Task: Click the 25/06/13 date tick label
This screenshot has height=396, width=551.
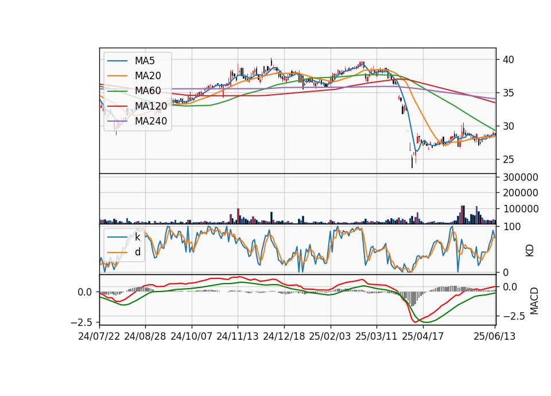Action: click(x=494, y=336)
